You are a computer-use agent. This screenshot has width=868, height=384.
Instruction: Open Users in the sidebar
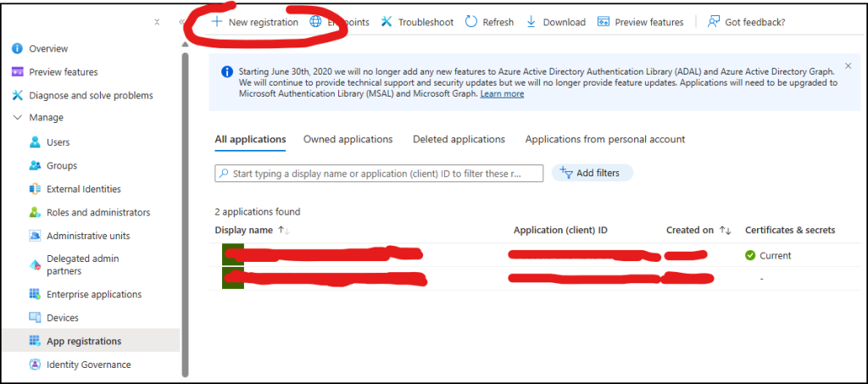(x=58, y=142)
